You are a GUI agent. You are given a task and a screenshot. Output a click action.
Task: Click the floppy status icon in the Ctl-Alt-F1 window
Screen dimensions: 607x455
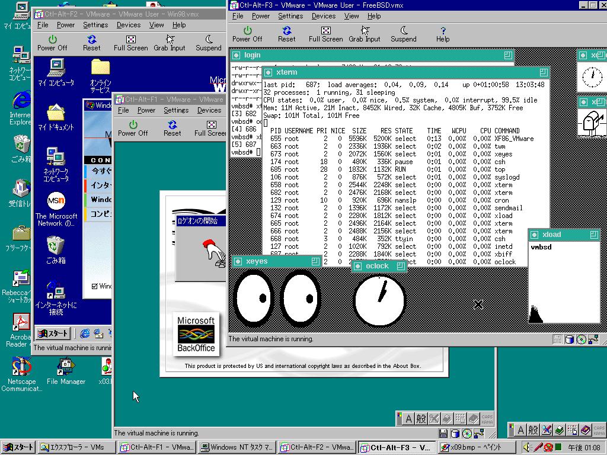pos(443,433)
